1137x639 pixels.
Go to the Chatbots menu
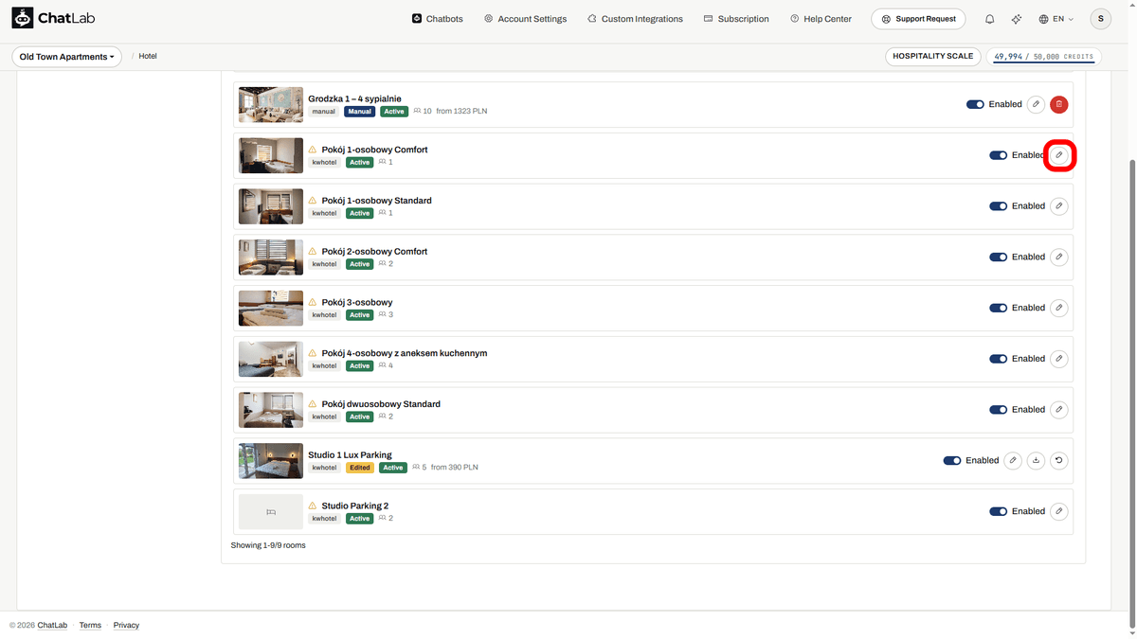(x=438, y=19)
